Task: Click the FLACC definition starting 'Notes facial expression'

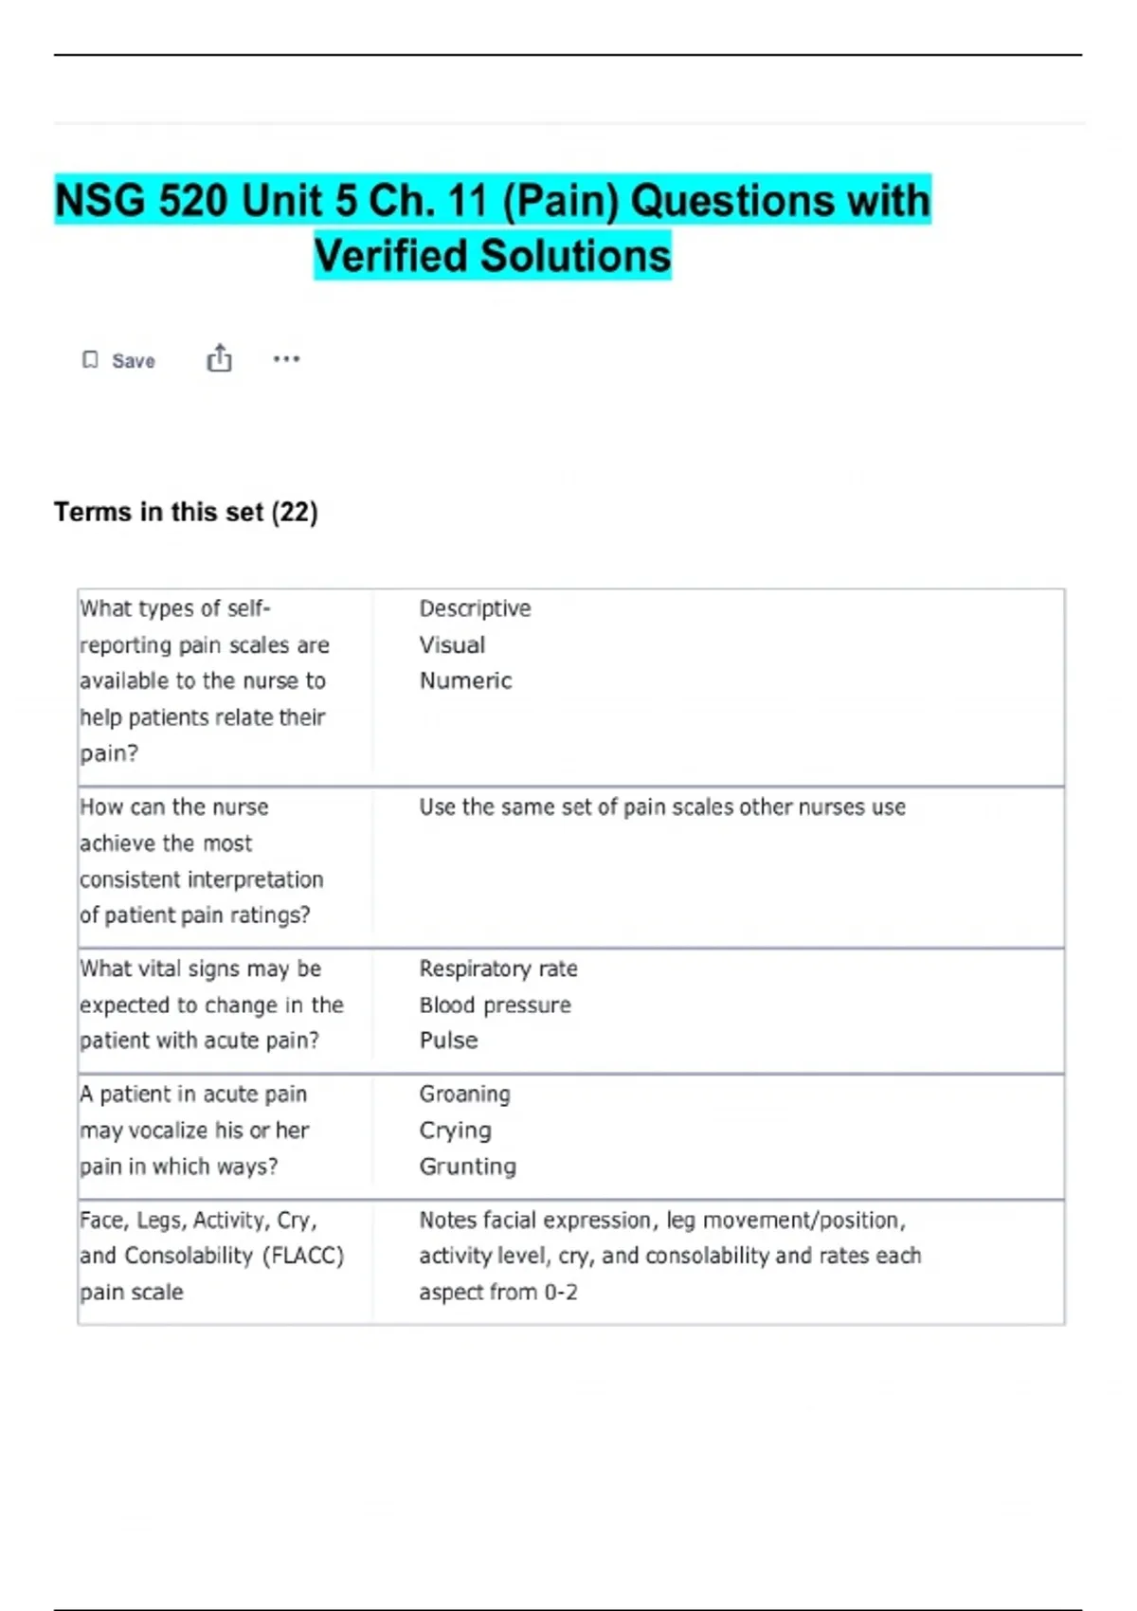Action: [669, 1256]
